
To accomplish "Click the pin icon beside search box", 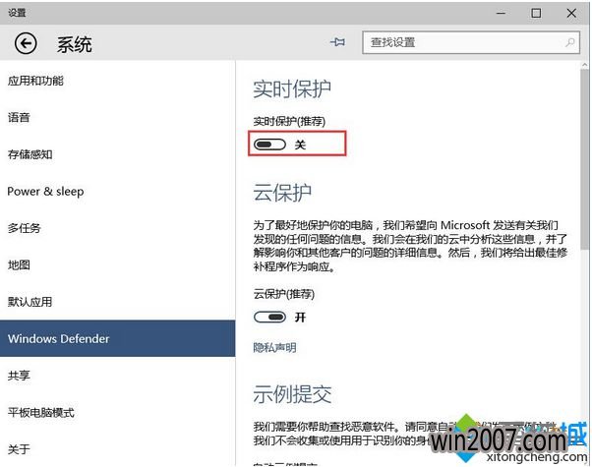I will coord(339,43).
